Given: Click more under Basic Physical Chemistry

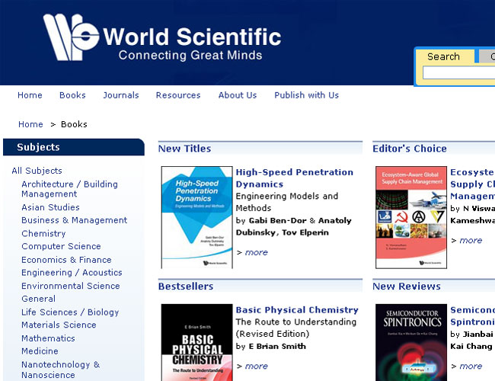Looking at the screenshot, I should point(257,367).
